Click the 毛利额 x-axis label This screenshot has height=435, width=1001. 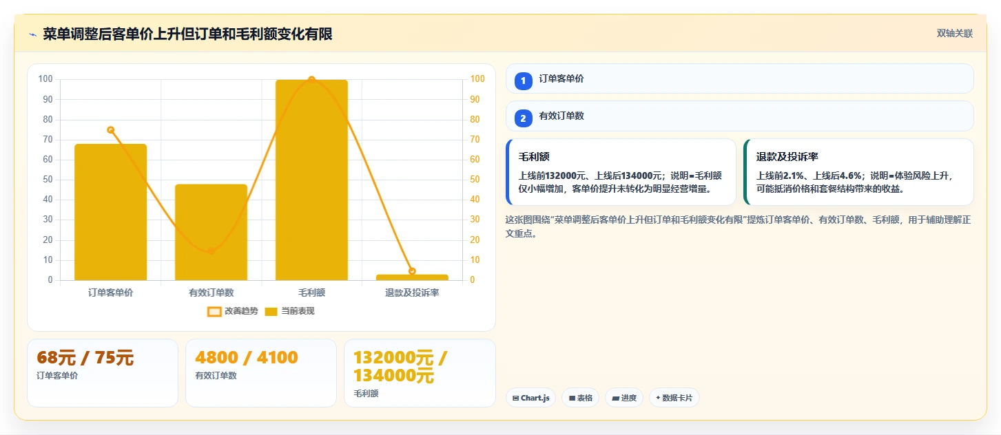(x=311, y=293)
